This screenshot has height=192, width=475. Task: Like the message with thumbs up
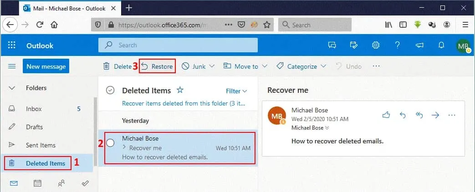[386, 115]
